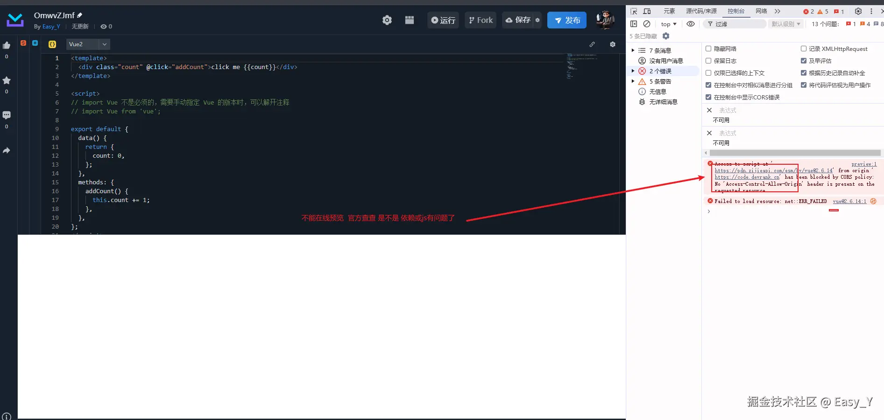Uncheck the 及早评估 checkbox
This screenshot has width=884, height=420.
pos(804,61)
